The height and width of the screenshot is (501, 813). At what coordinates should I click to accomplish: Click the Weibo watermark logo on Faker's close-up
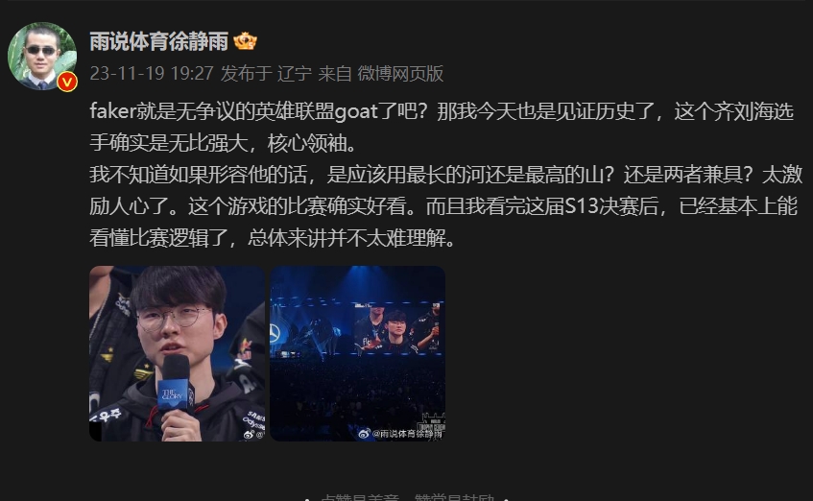tap(249, 435)
